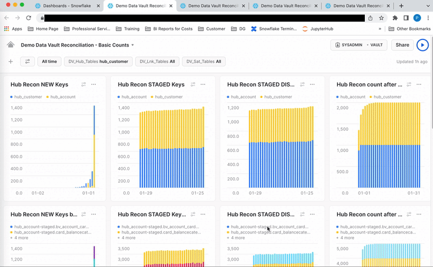This screenshot has width=433, height=267.
Task: Toggle hub_account legend in Hub Recon STAGED Keys
Action: click(133, 97)
